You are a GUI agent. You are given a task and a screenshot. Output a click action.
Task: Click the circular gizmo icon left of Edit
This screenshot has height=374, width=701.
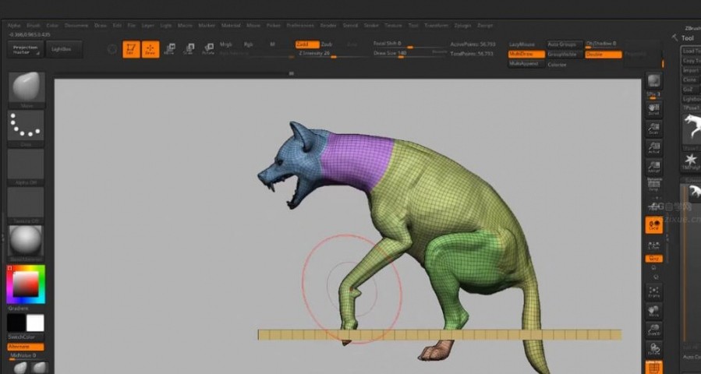[x=112, y=49]
